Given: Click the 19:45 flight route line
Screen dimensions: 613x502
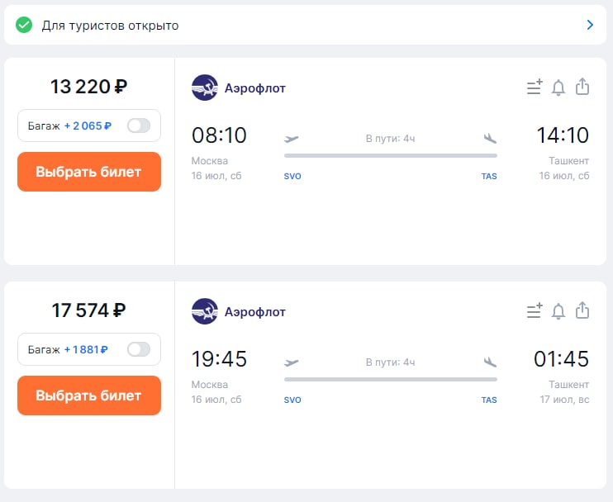Looking at the screenshot, I should point(390,379).
